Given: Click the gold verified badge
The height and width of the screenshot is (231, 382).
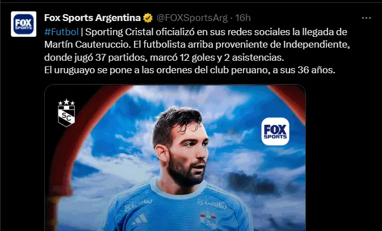Looking at the screenshot, I should pyautogui.click(x=148, y=18).
